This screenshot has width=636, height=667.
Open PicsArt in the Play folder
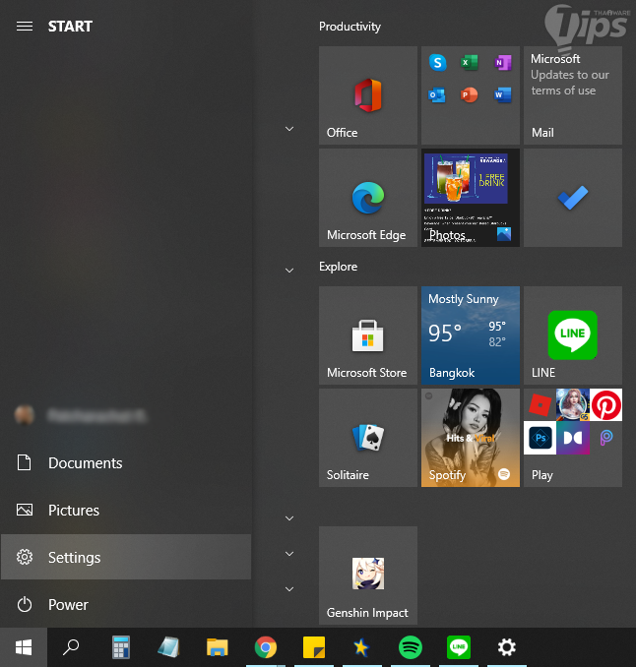click(x=605, y=438)
